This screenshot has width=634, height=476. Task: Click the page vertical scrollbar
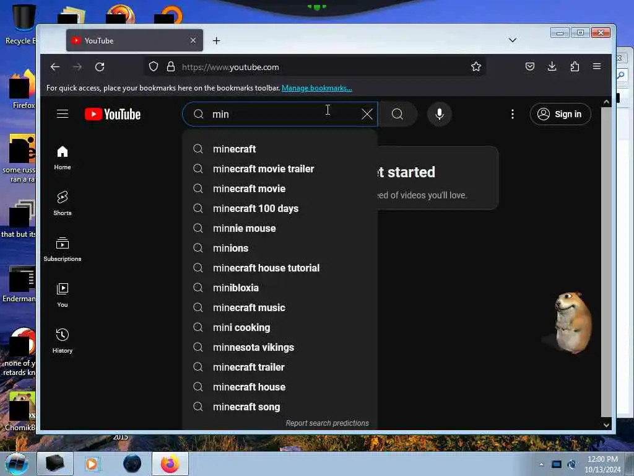tap(606, 262)
